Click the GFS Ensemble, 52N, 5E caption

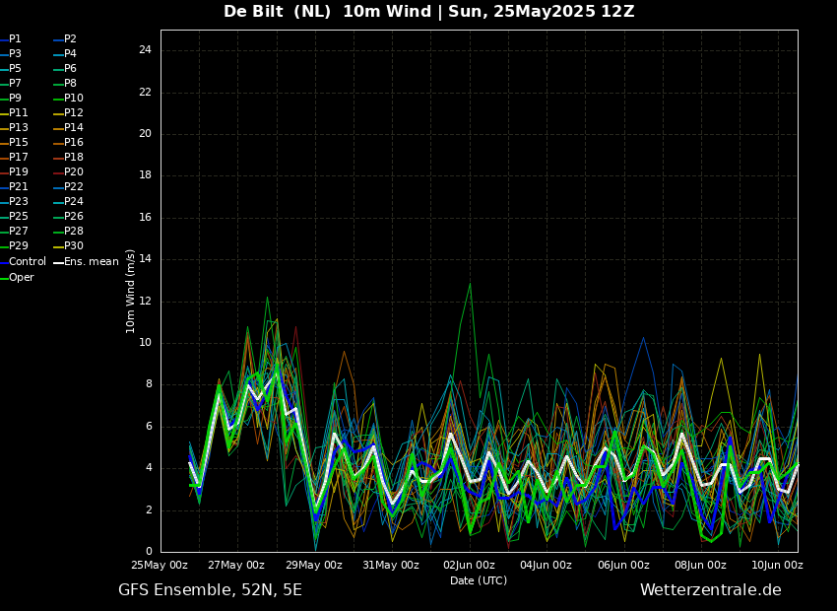210,590
